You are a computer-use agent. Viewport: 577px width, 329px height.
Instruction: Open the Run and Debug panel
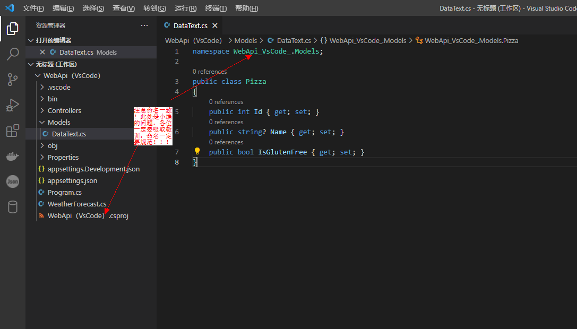pos(12,105)
